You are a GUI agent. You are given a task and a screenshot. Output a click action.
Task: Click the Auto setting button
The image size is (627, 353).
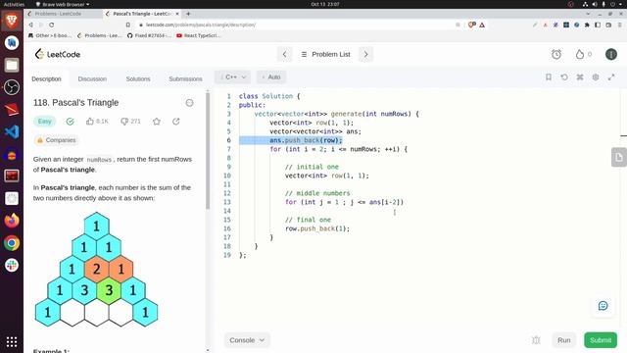pos(271,76)
